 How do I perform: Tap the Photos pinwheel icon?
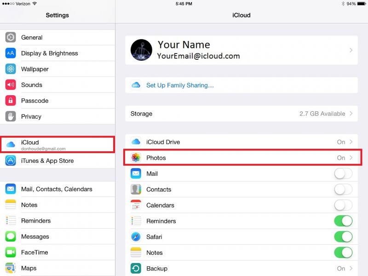(x=136, y=157)
